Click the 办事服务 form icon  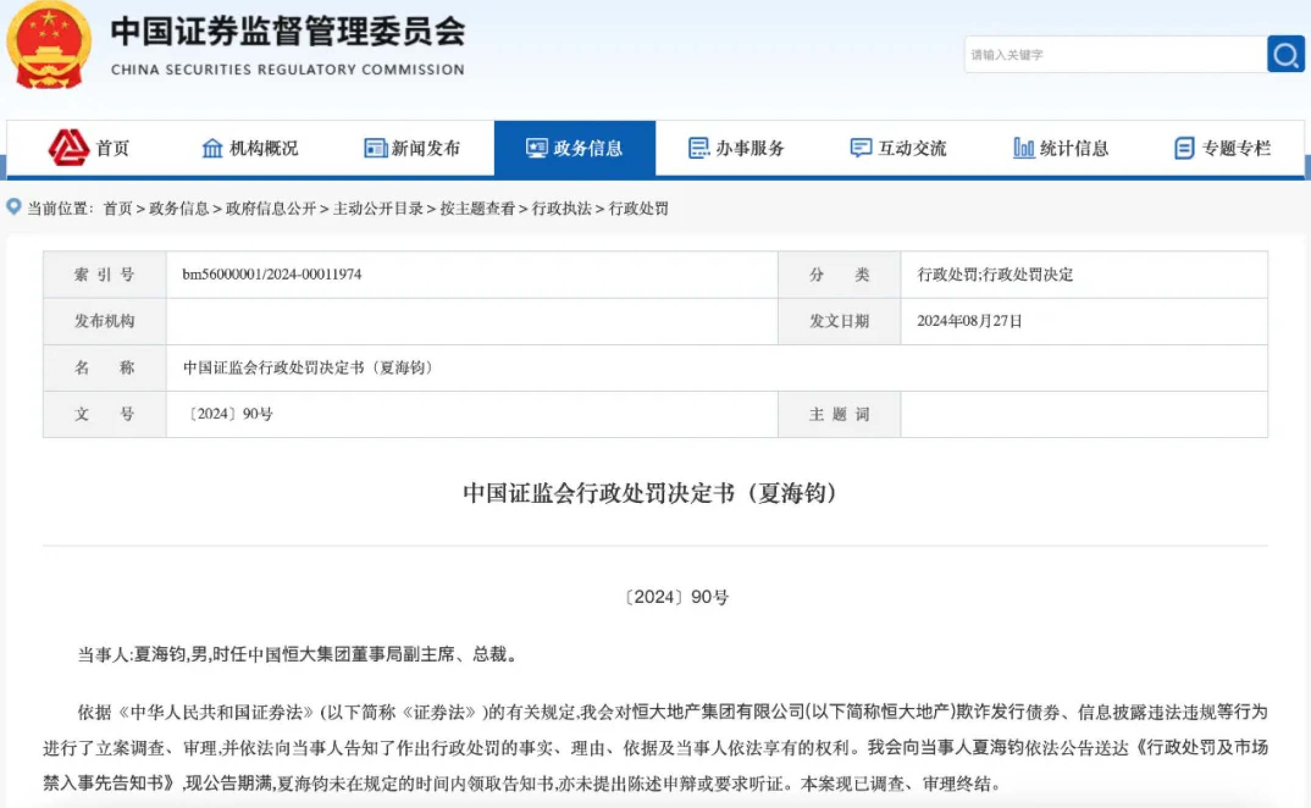click(x=699, y=148)
